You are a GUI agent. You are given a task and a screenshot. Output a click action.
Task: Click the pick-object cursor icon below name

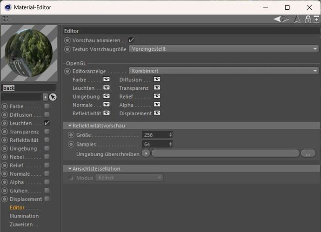click(x=53, y=97)
